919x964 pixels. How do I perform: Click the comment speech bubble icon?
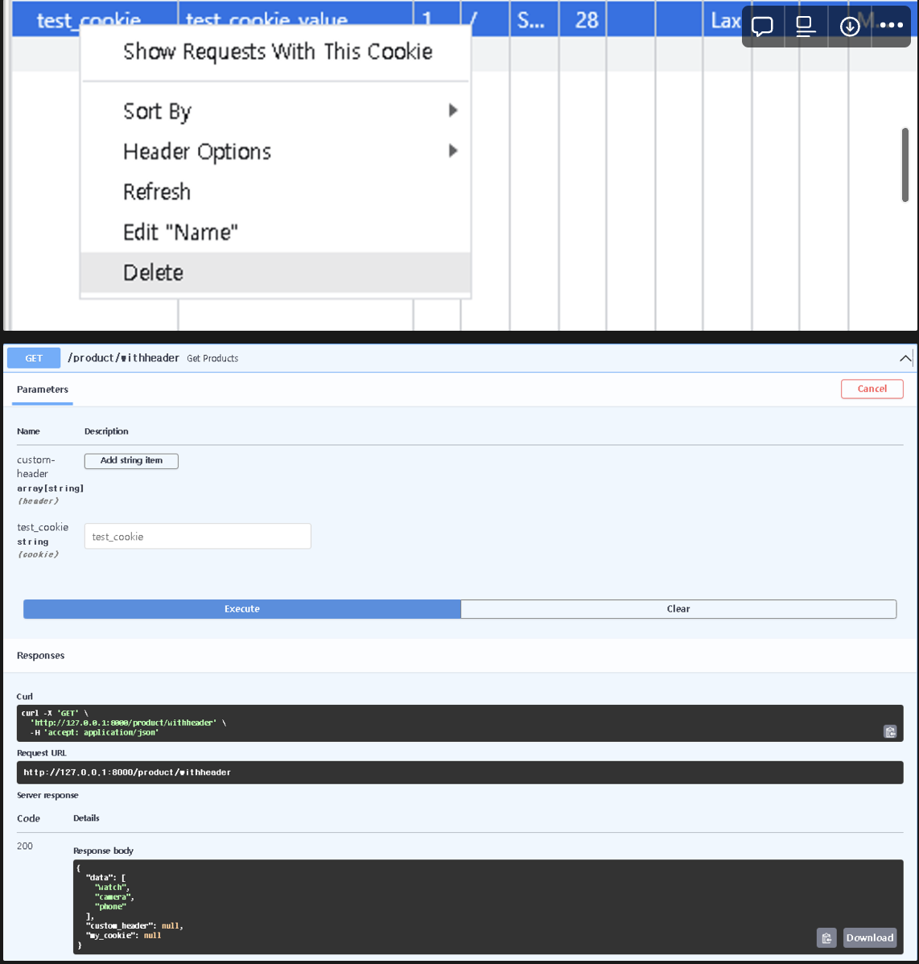pos(762,26)
